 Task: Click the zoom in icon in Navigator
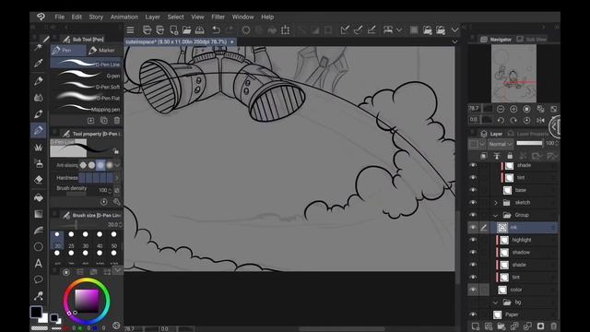pyautogui.click(x=513, y=109)
